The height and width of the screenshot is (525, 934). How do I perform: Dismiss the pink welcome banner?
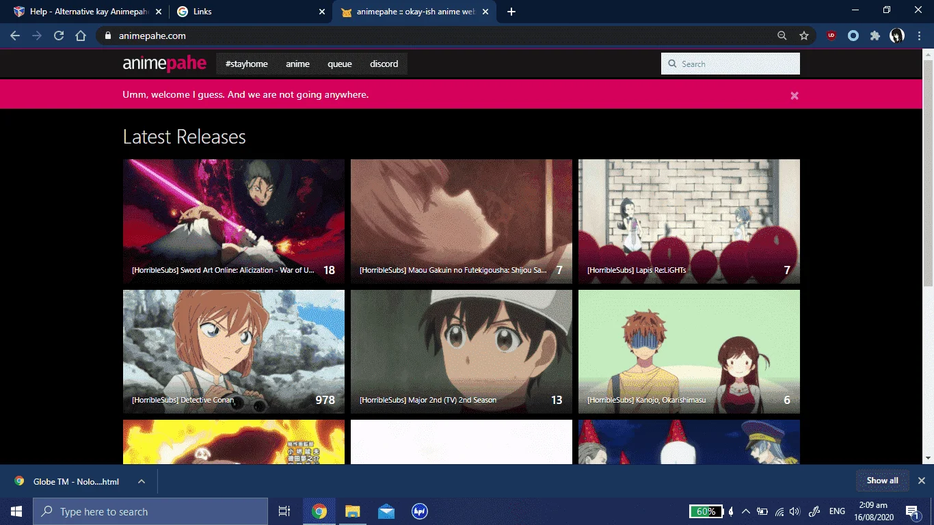pyautogui.click(x=795, y=96)
